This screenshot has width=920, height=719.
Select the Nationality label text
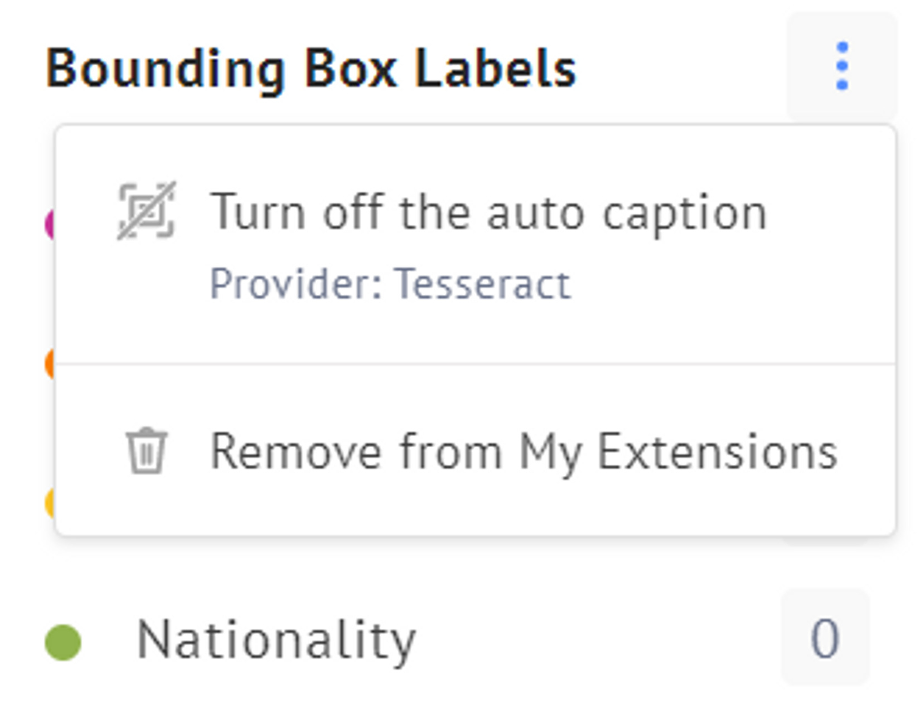(277, 640)
